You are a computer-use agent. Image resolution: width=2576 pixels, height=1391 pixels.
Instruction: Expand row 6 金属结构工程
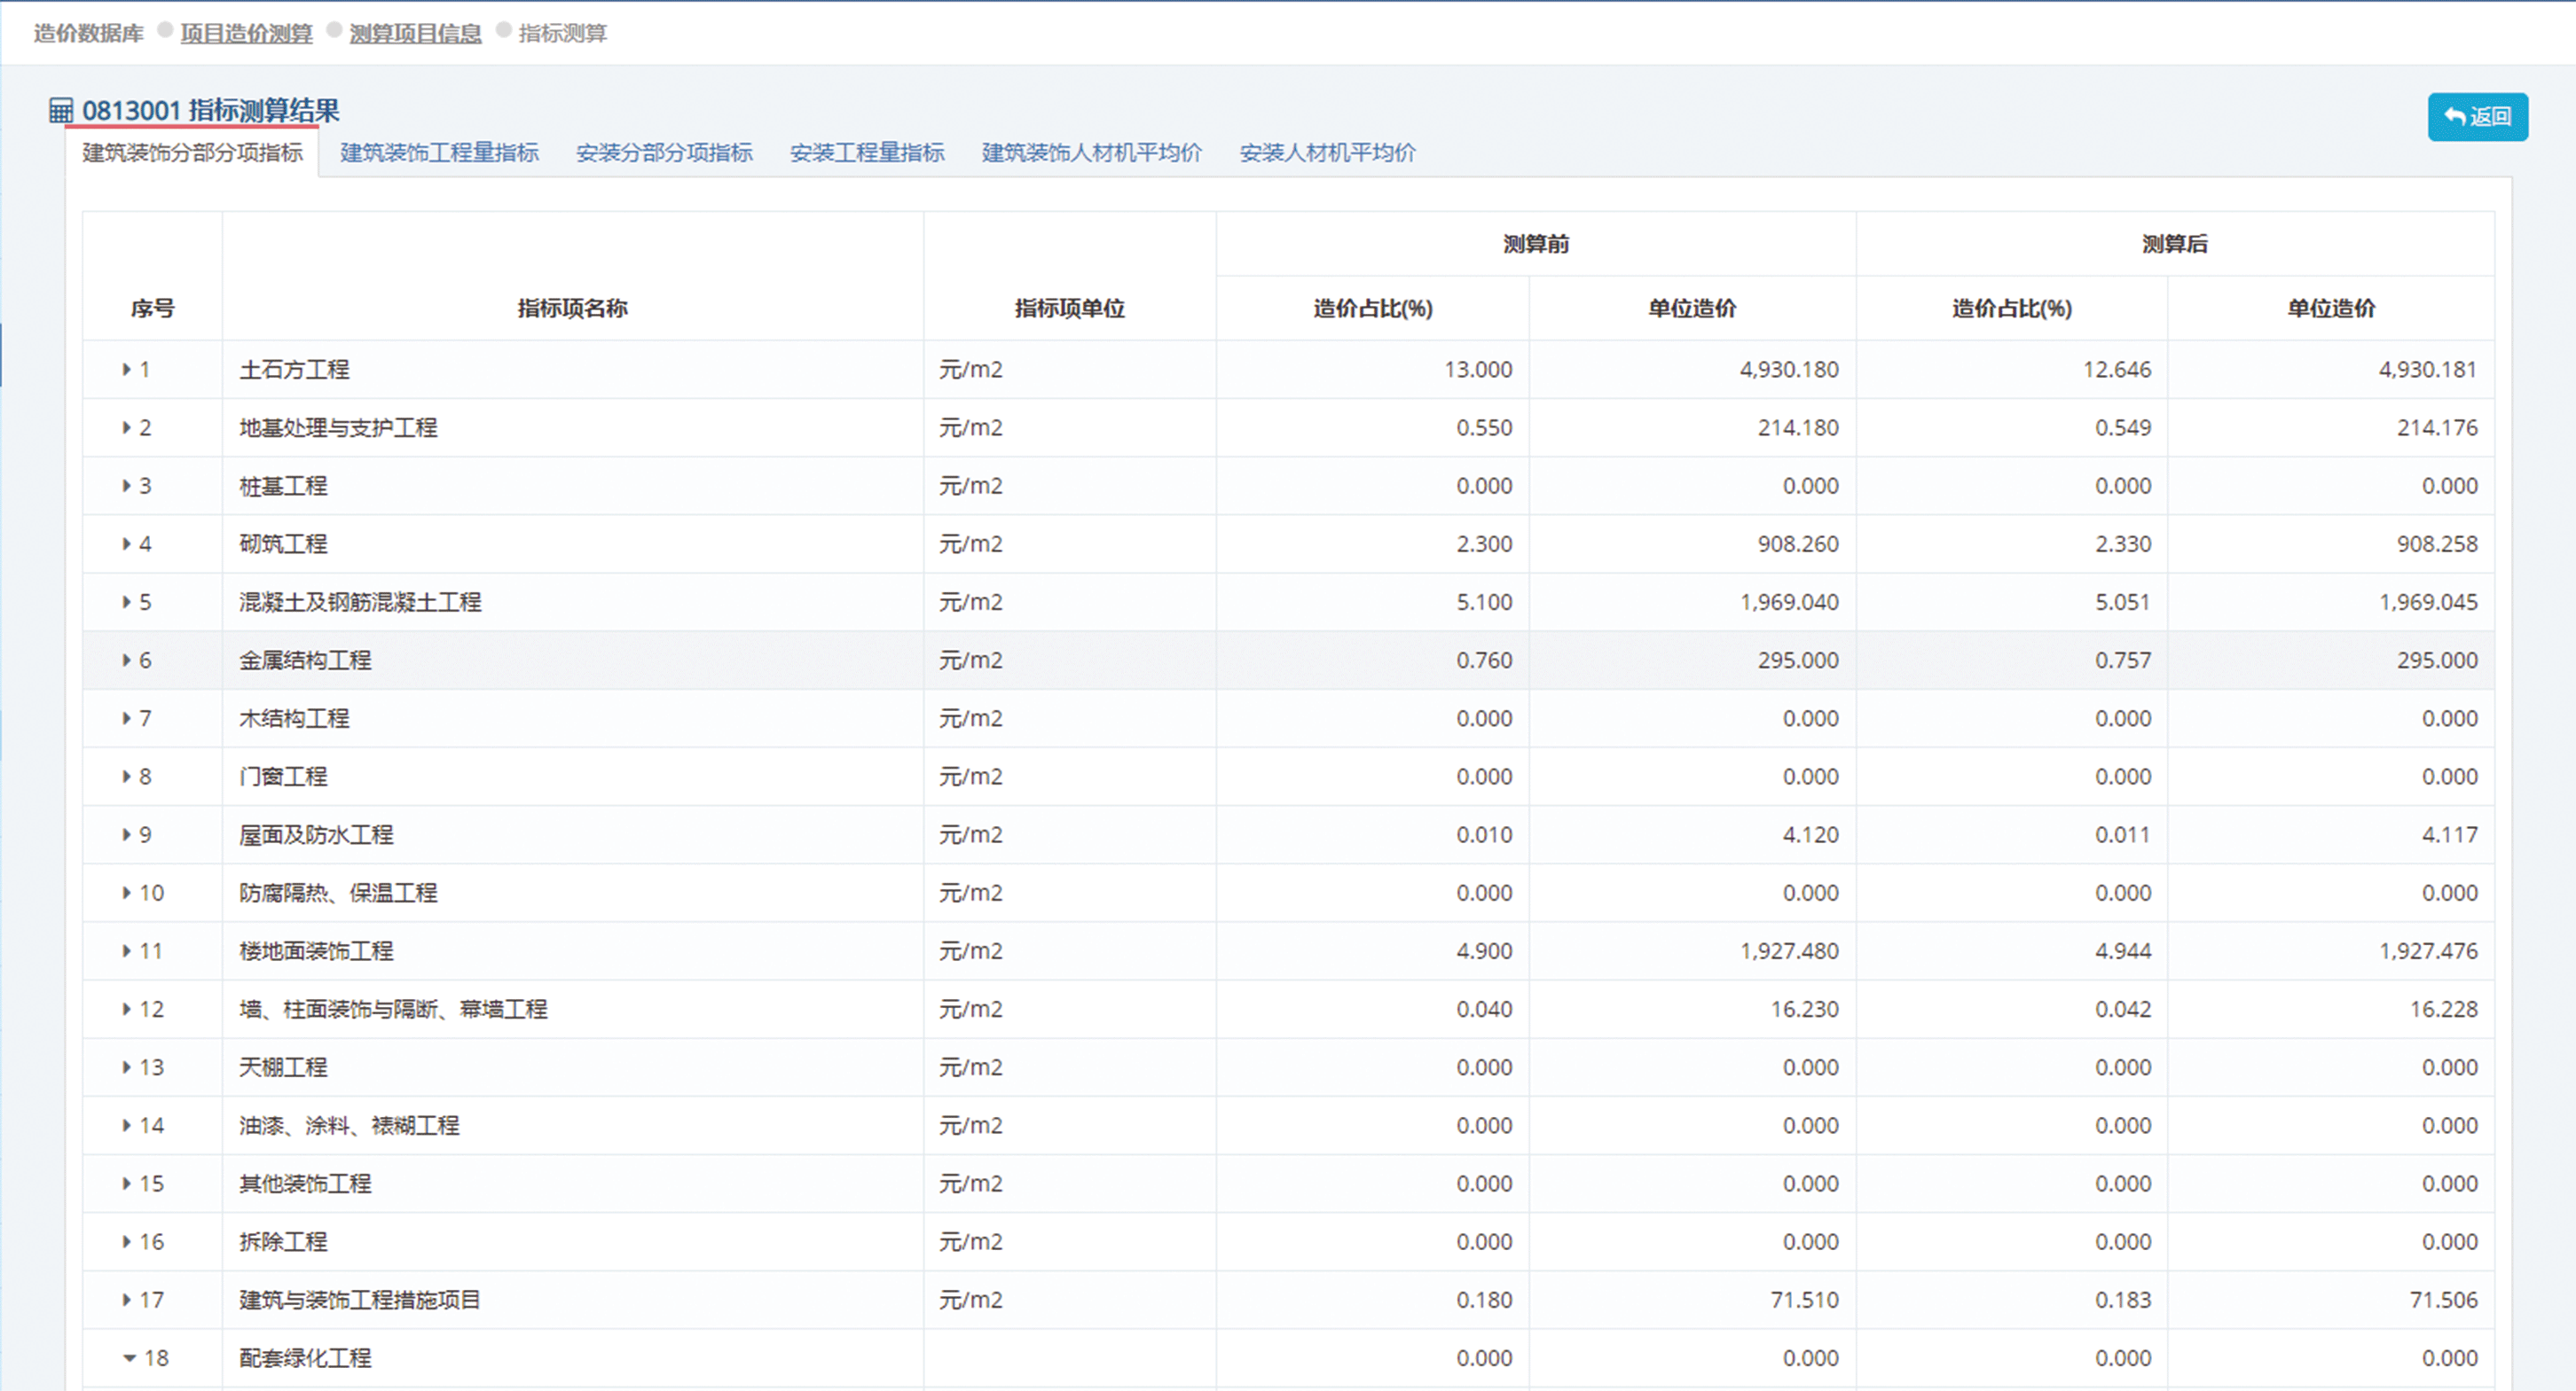coord(126,660)
